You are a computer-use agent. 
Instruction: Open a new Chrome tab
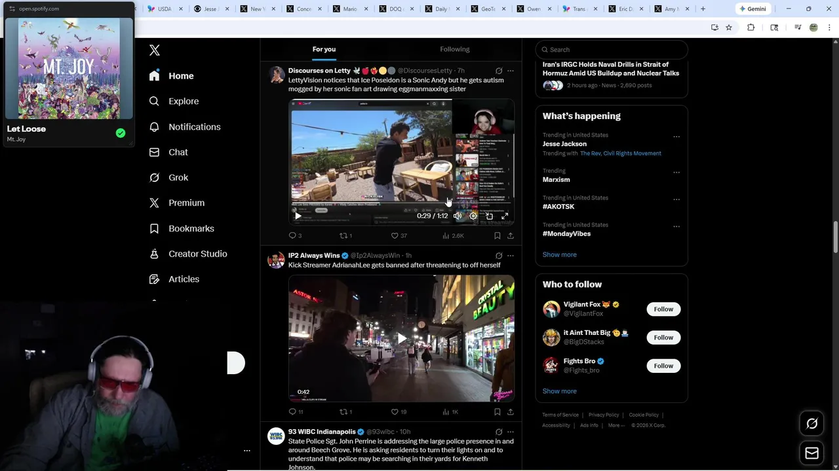703,9
